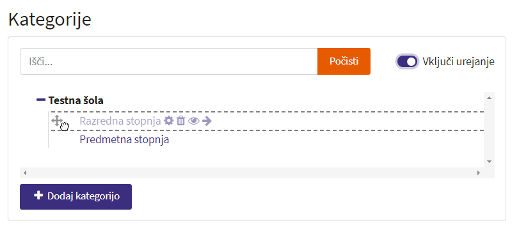Open settings gear for Razredna stopnja
The height and width of the screenshot is (232, 519).
click(169, 121)
